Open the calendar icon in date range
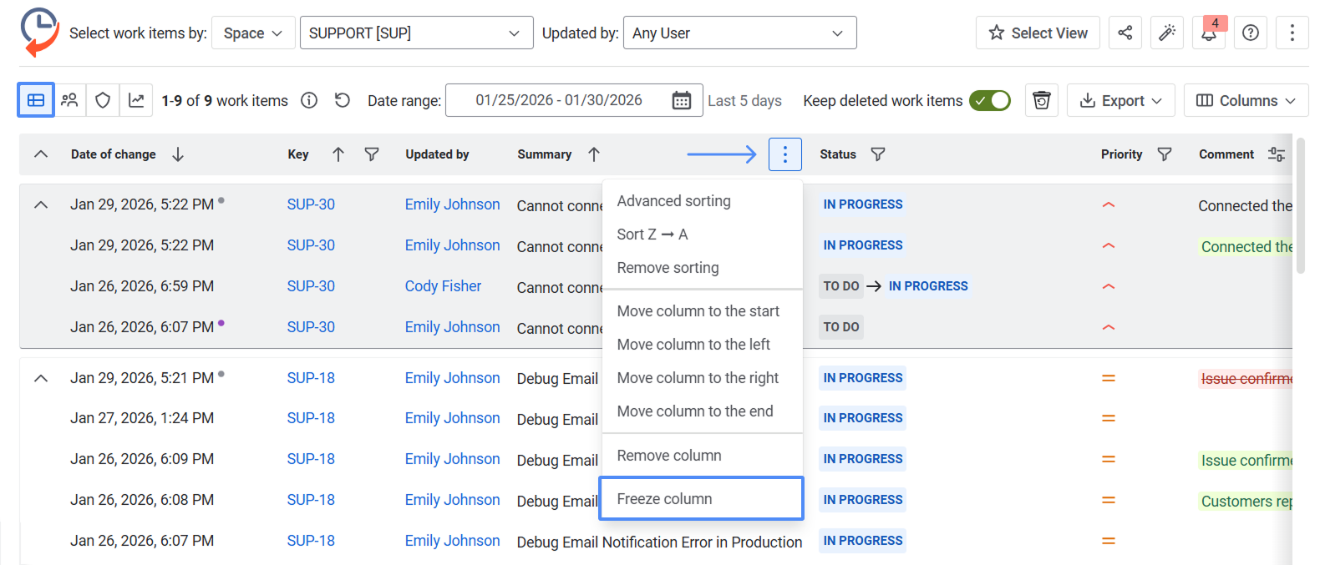Viewport: 1320px width, 565px height. pos(682,100)
